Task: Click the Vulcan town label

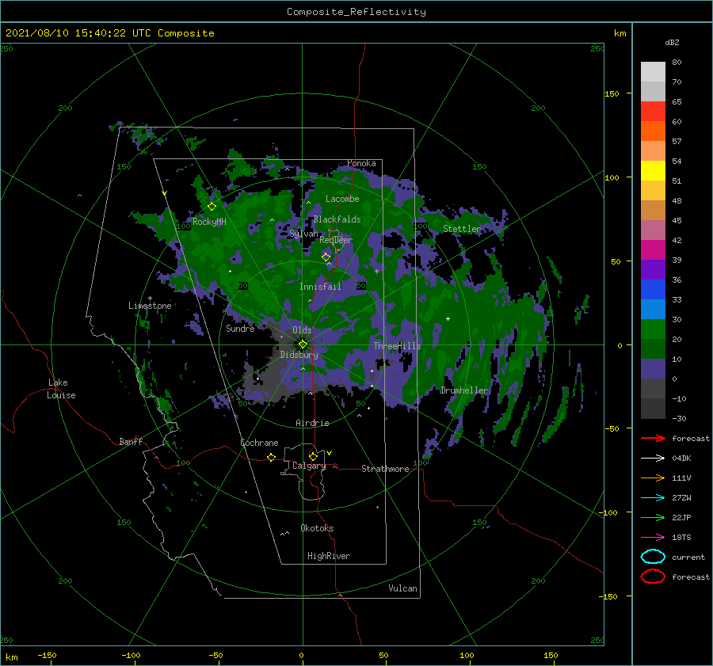Action: click(x=403, y=588)
